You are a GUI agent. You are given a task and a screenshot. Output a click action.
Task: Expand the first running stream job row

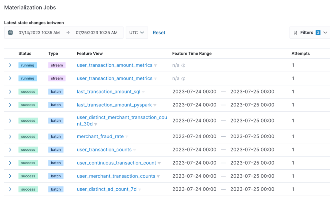pos(10,65)
